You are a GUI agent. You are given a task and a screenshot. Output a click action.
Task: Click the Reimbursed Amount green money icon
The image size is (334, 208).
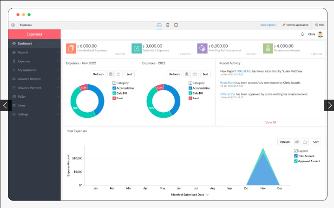[x=268, y=49]
